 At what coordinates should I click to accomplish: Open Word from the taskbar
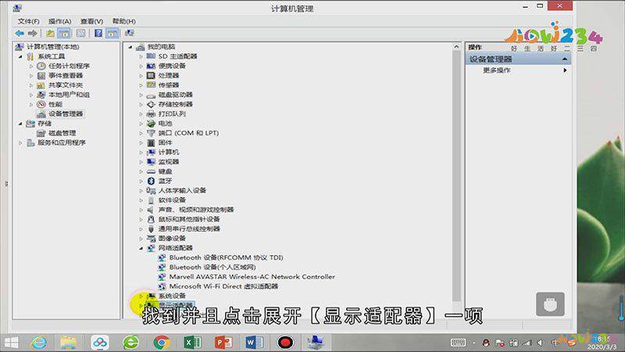tap(254, 343)
